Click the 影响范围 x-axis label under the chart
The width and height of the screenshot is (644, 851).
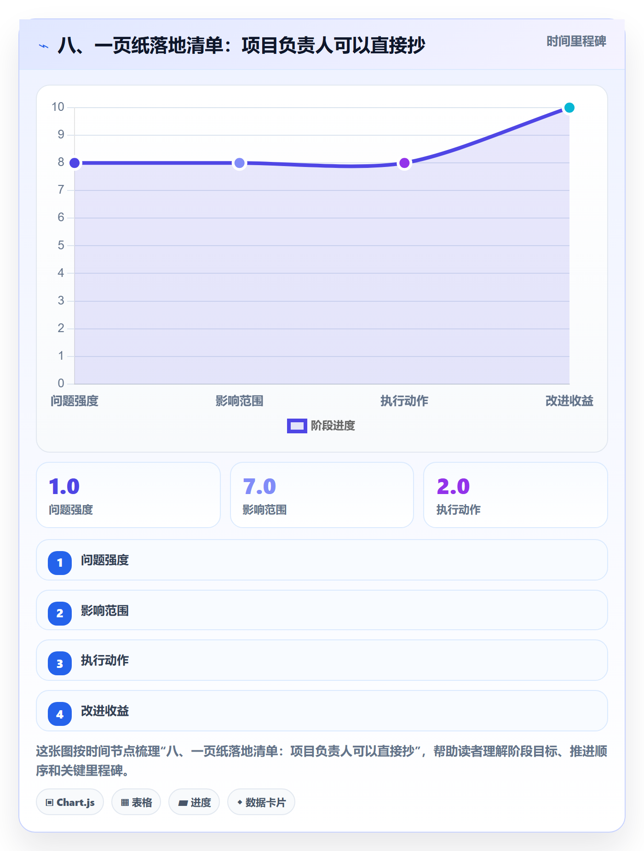[240, 401]
